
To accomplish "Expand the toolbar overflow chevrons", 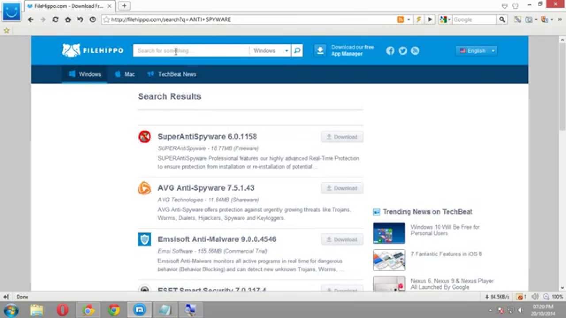I will (x=560, y=19).
